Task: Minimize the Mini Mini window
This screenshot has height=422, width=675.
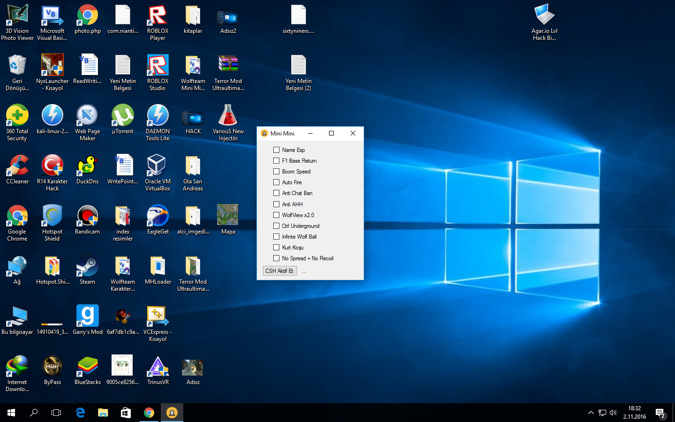Action: click(310, 134)
